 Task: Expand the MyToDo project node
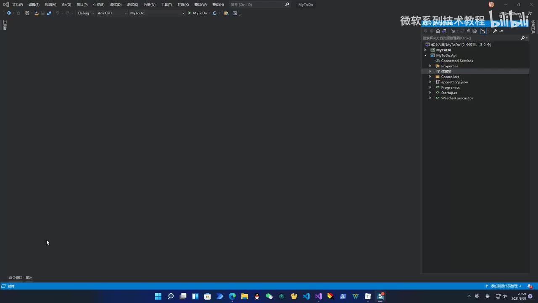(425, 50)
